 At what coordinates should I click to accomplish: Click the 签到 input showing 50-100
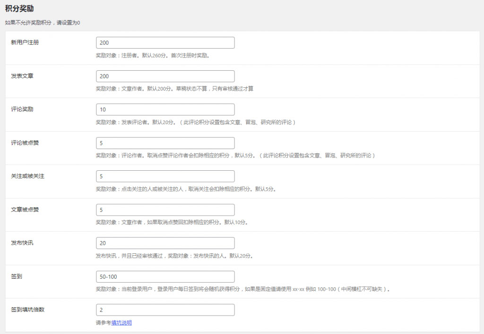(165, 276)
